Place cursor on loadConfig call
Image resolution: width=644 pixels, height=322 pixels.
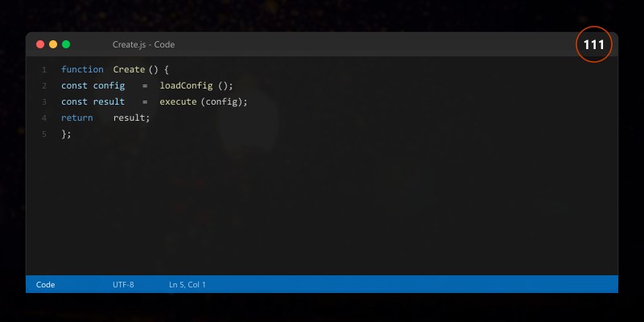[x=186, y=85]
